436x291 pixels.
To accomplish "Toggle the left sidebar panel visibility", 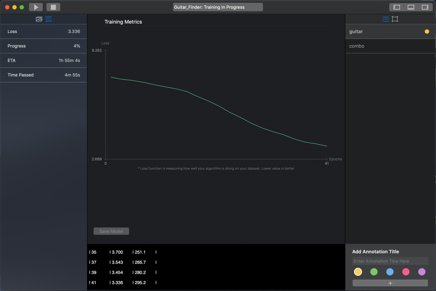I will click(x=396, y=7).
